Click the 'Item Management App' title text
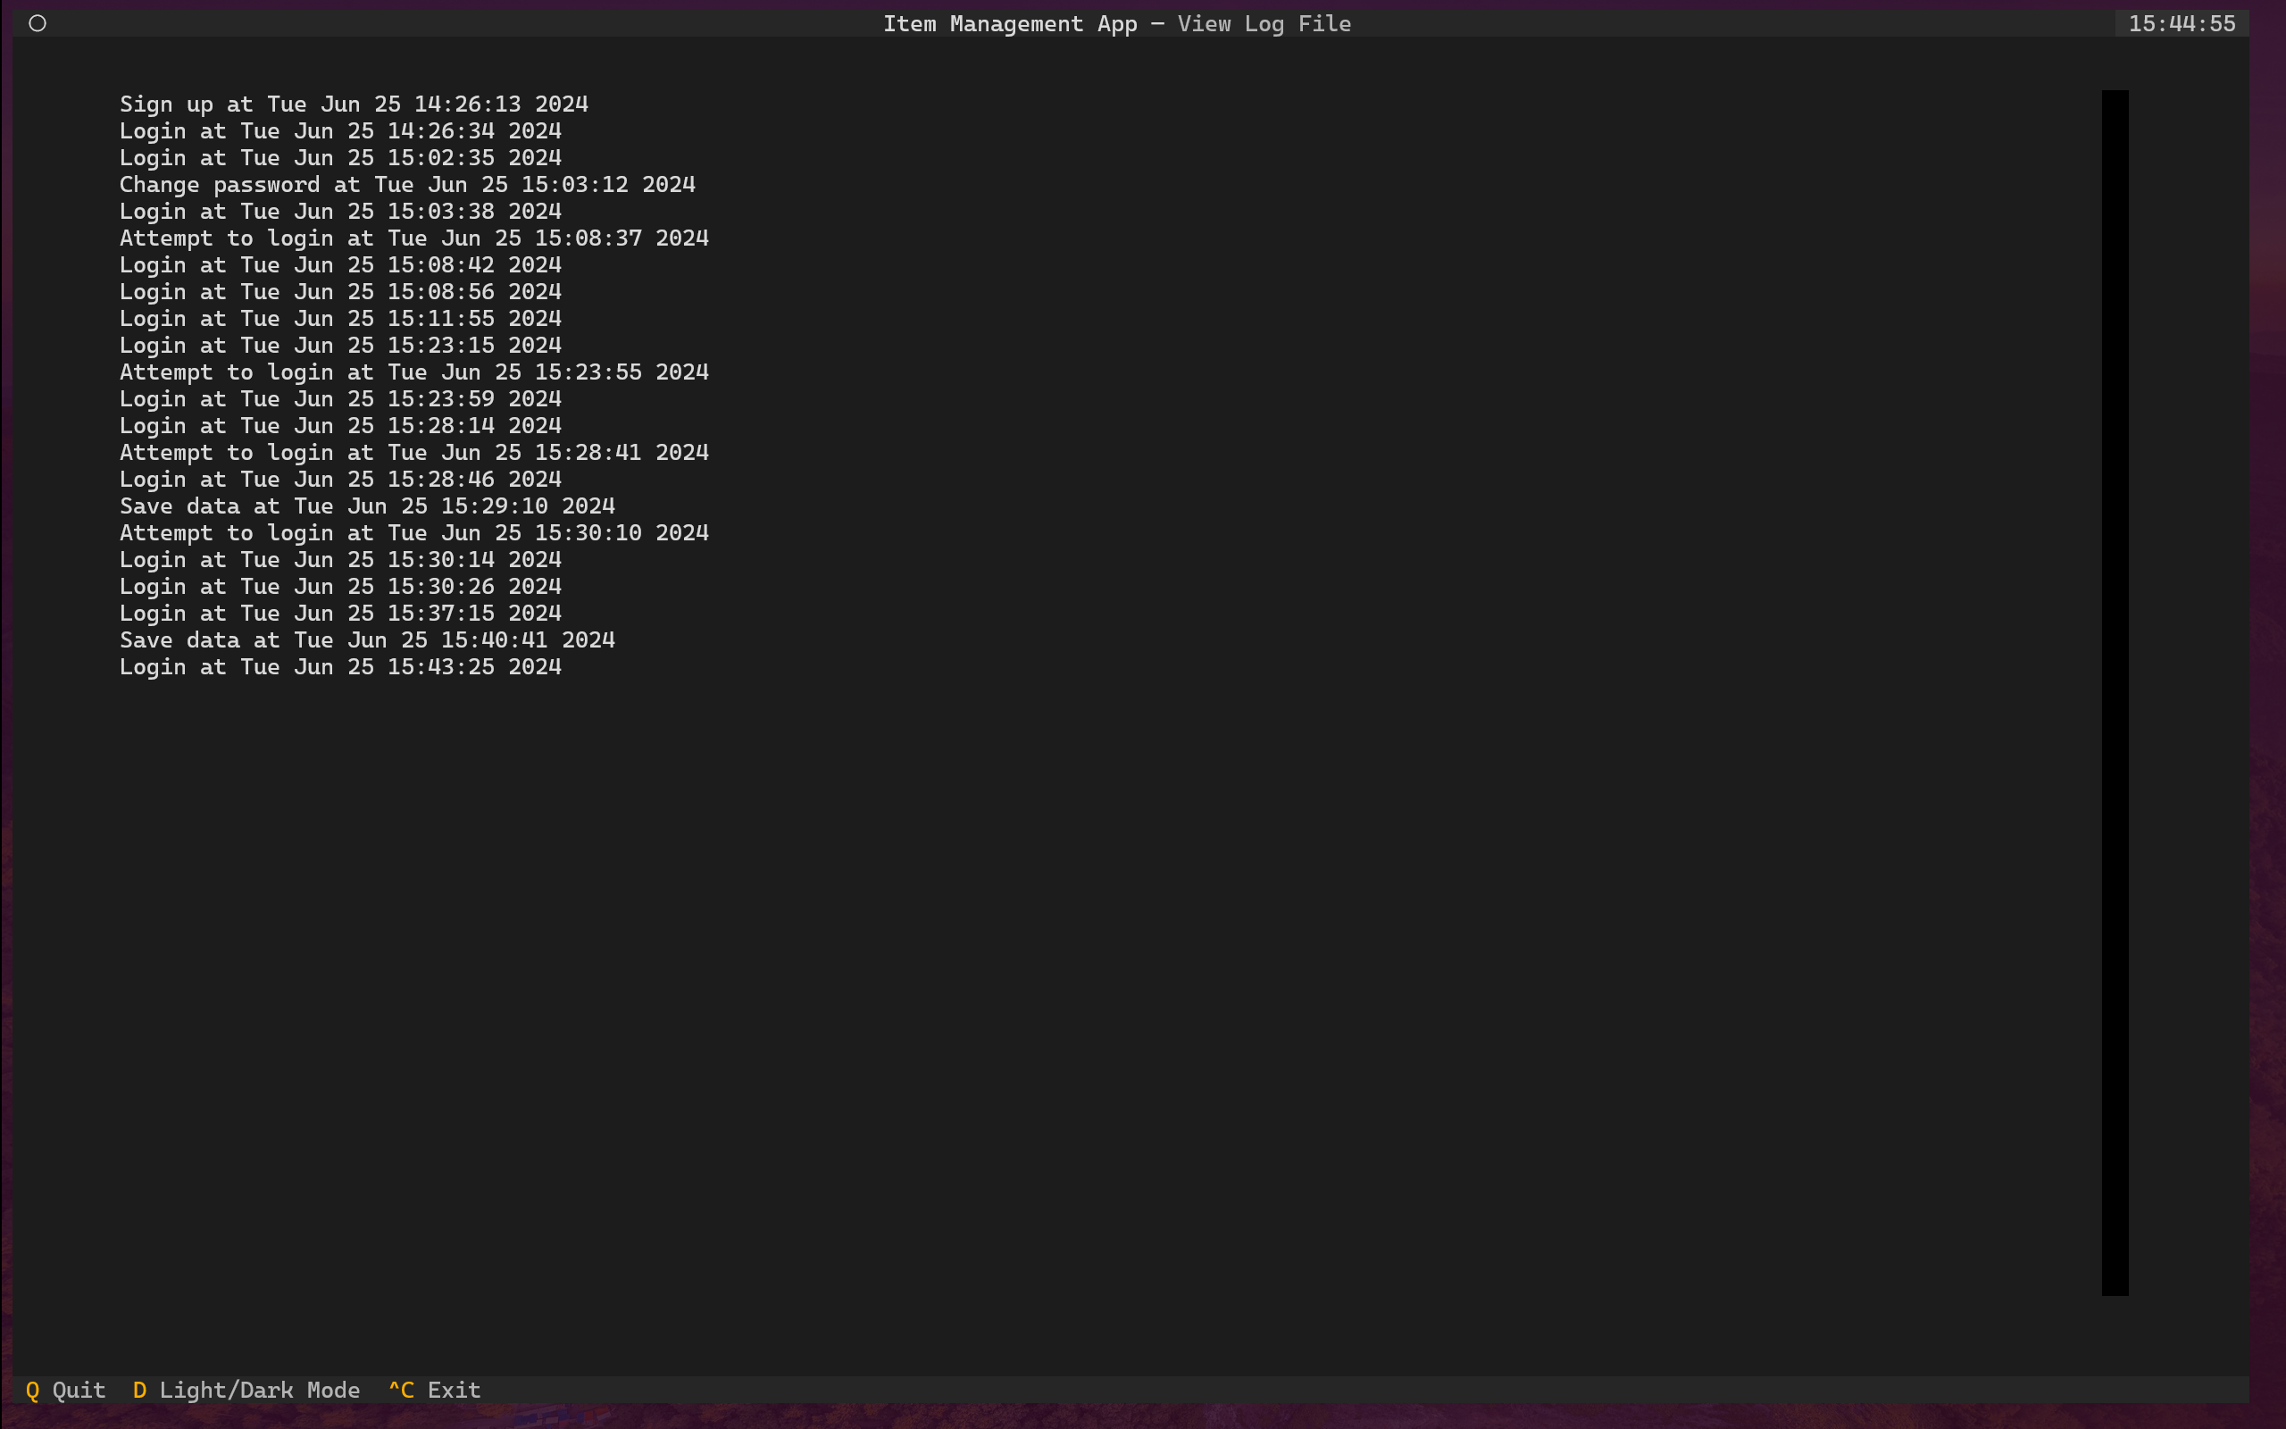 (1009, 23)
